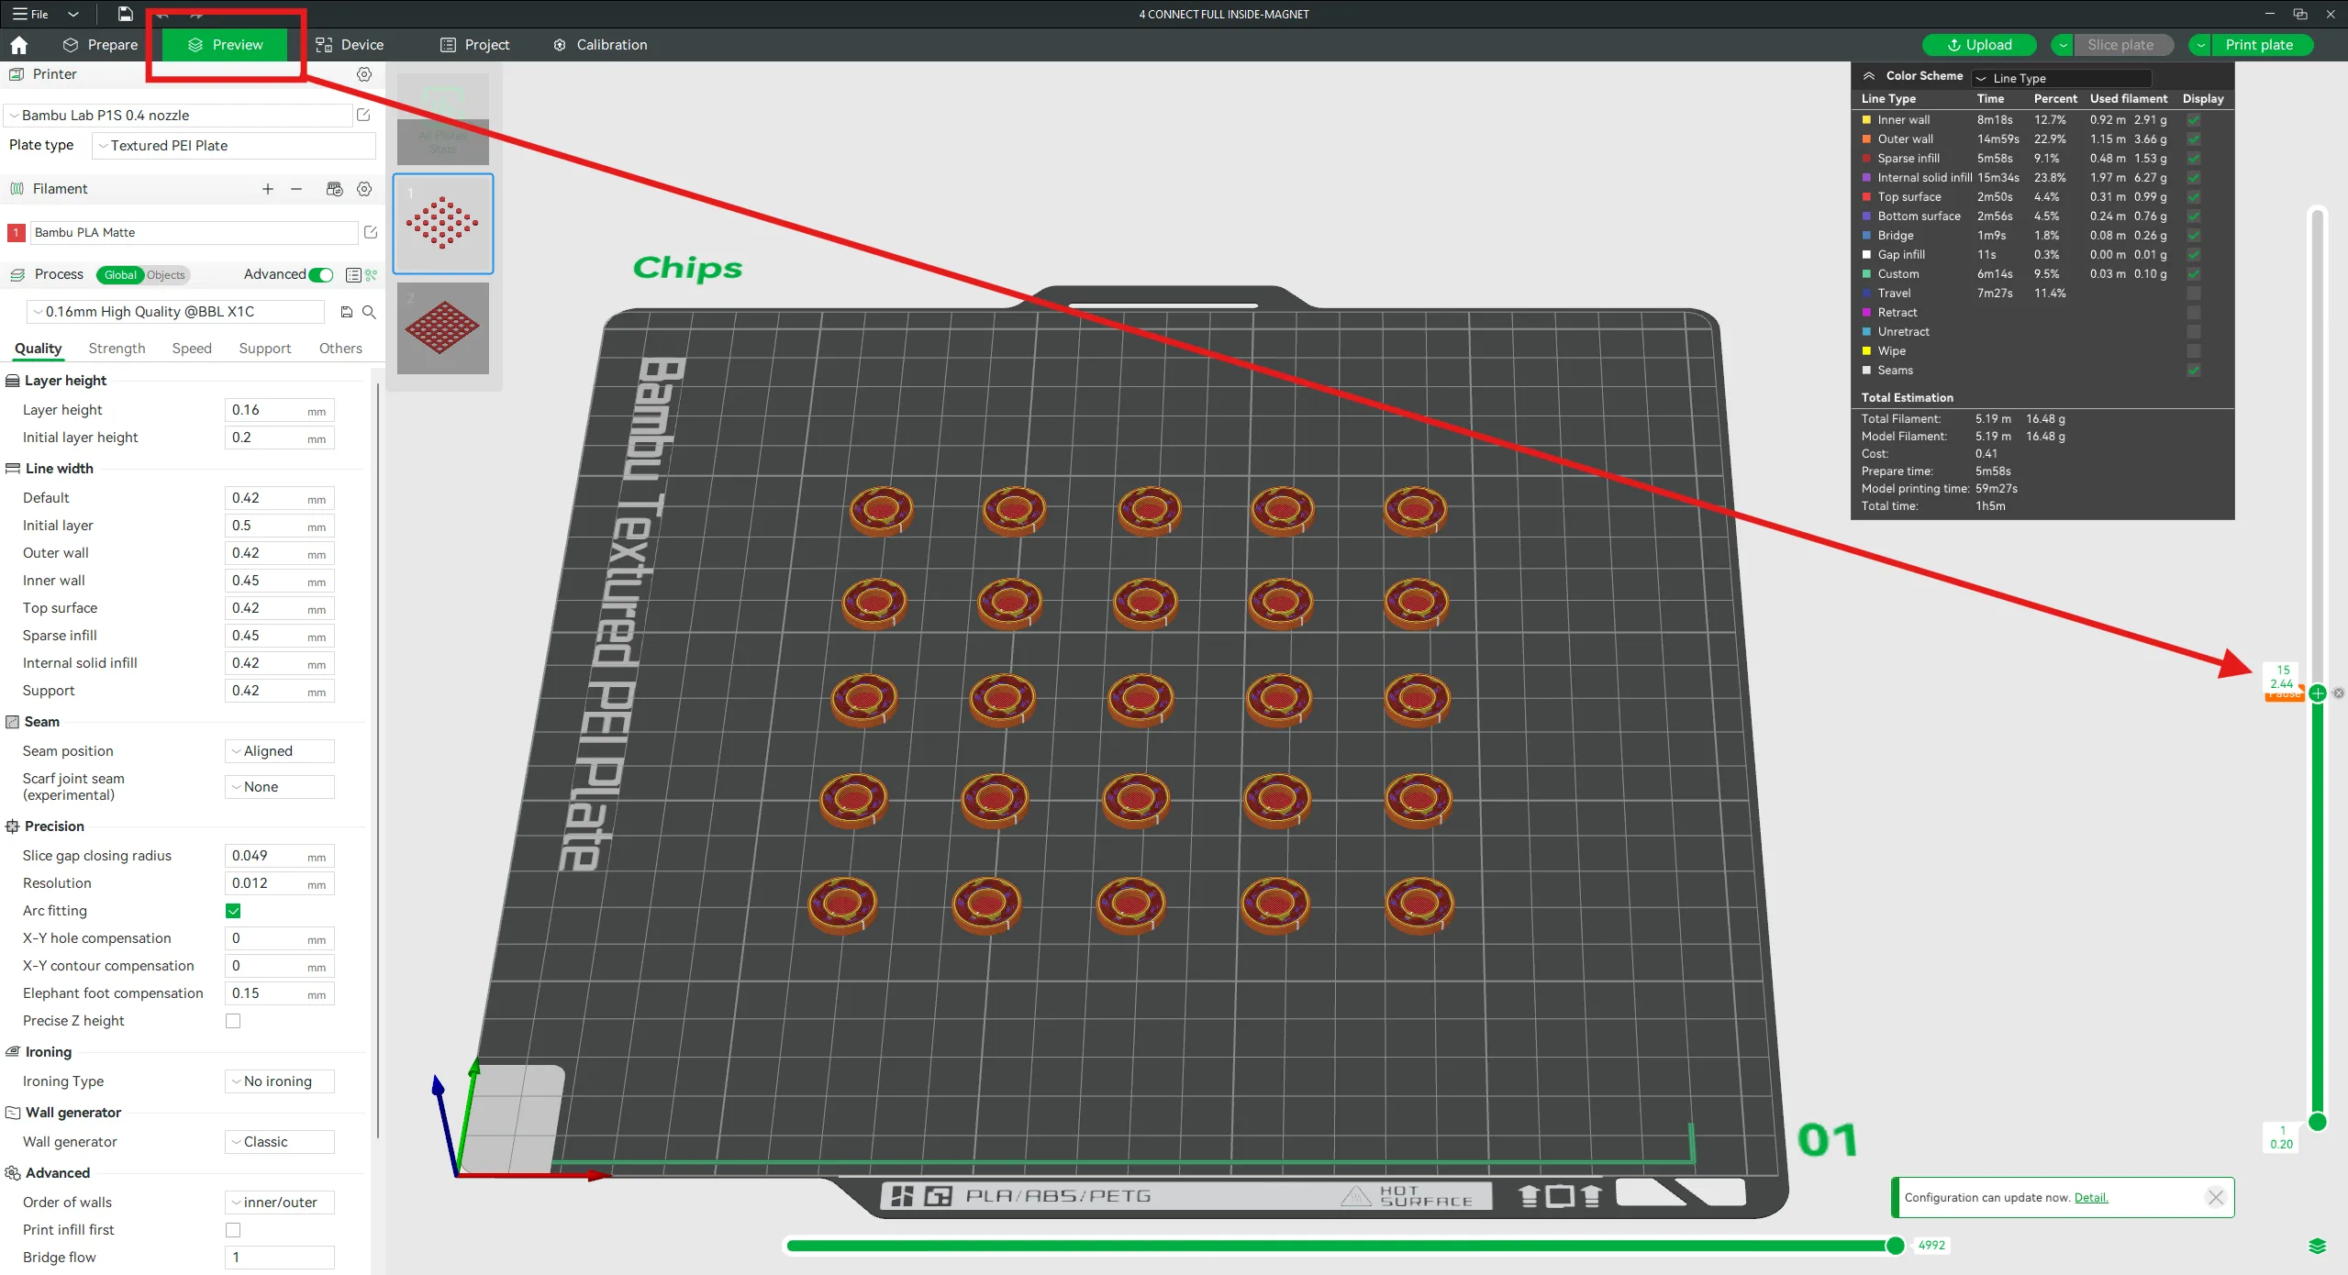2348x1275 pixels.
Task: Open filament settings gear icon
Action: pyautogui.click(x=364, y=189)
